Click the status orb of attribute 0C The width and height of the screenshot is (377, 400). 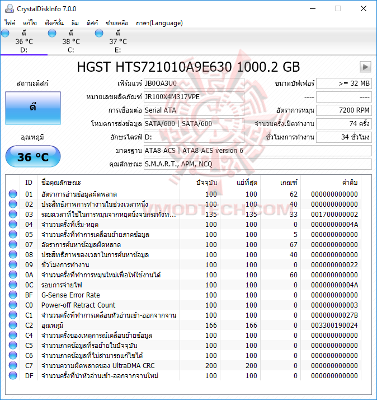(13, 285)
